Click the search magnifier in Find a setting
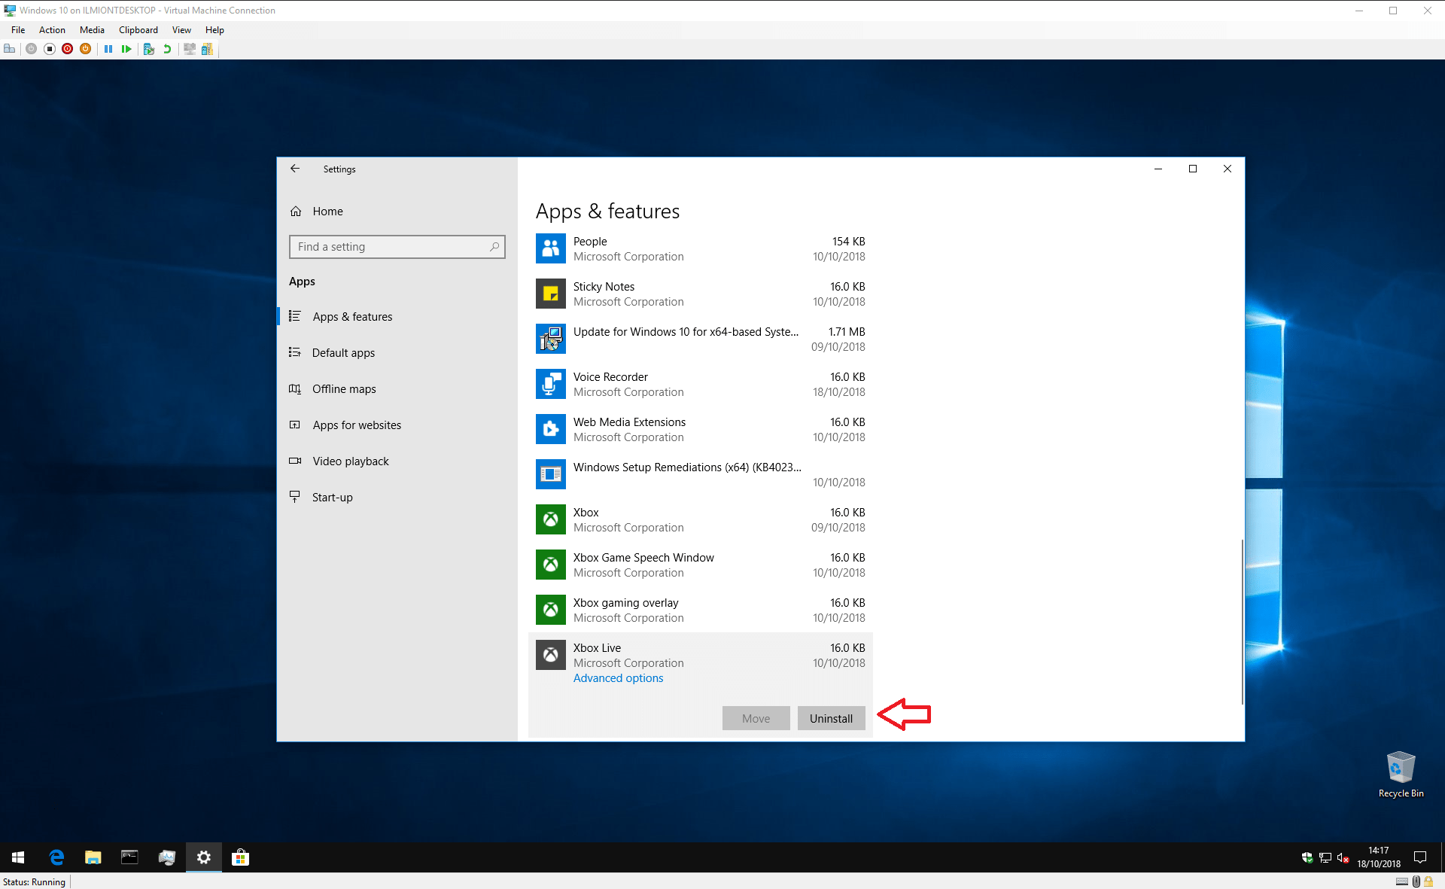Viewport: 1445px width, 889px height. pos(494,247)
